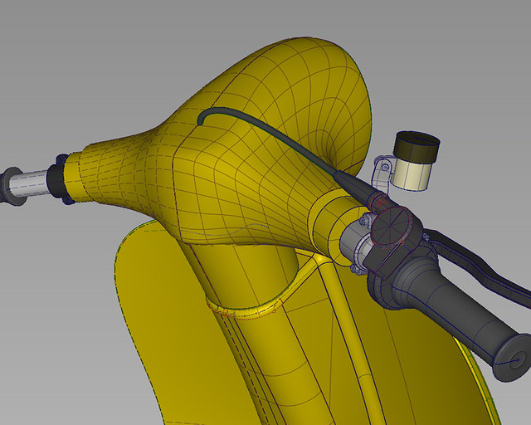Select the round switch housing cover
531x425 pixels.
(x=392, y=226)
